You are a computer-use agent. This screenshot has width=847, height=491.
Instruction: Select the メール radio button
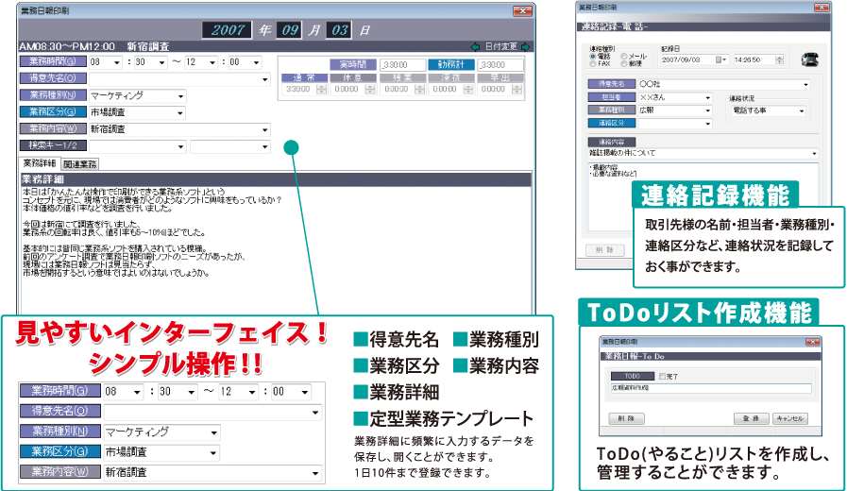621,57
